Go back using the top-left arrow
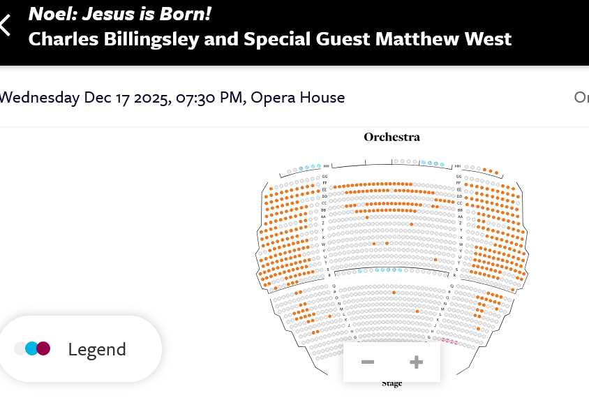This screenshot has width=589, height=398. (6, 25)
